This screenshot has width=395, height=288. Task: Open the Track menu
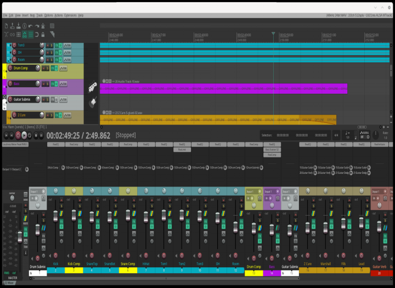[x=39, y=15]
